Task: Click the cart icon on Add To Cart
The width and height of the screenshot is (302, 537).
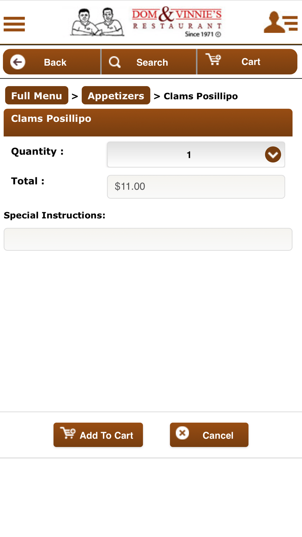Action: (x=68, y=433)
